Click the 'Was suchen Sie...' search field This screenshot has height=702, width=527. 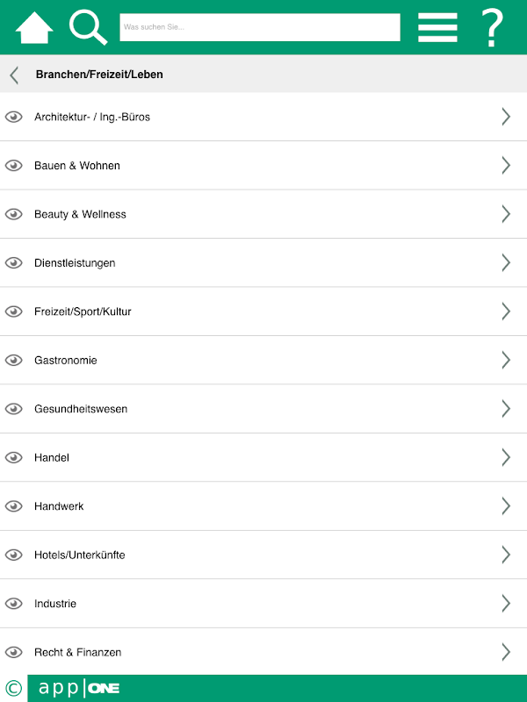tap(260, 27)
